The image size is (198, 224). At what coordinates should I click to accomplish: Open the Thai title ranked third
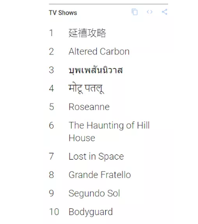(x=95, y=70)
